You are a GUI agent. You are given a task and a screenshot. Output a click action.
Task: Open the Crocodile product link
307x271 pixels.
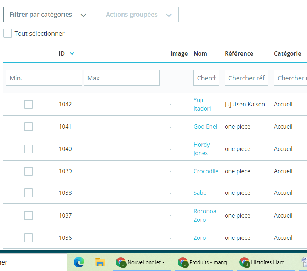tap(206, 171)
